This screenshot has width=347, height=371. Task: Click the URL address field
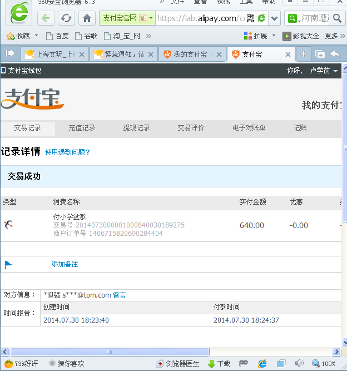click(201, 18)
